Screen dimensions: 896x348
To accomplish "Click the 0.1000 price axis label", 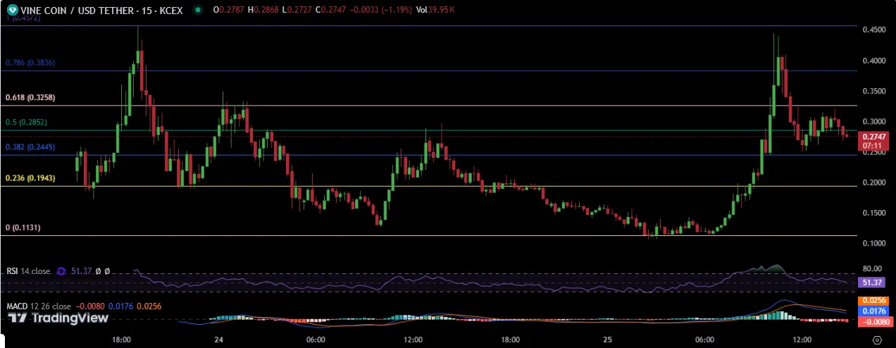I will click(x=875, y=243).
